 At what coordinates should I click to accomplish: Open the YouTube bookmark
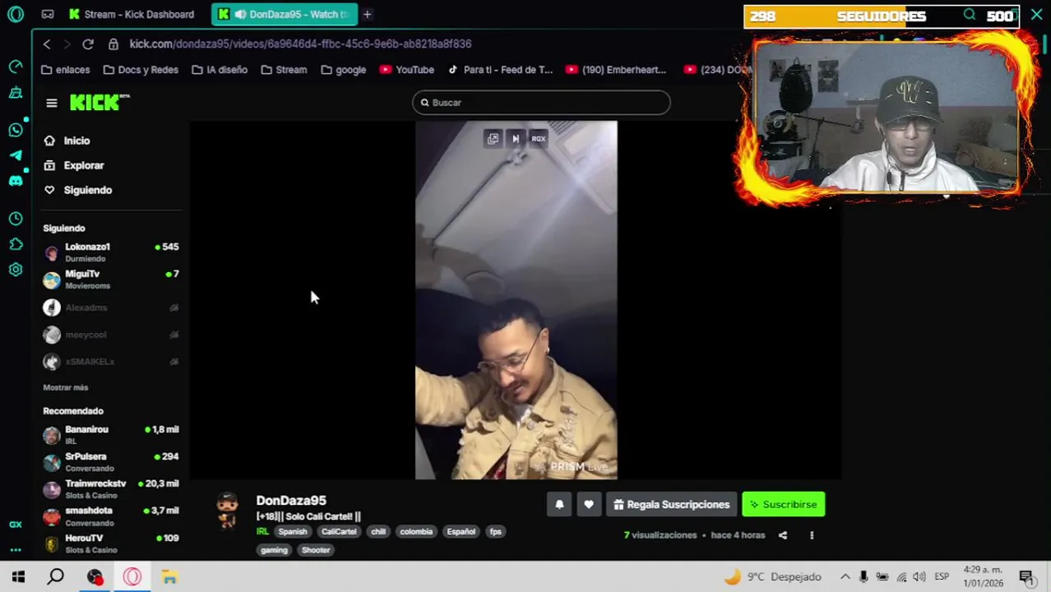coord(407,70)
